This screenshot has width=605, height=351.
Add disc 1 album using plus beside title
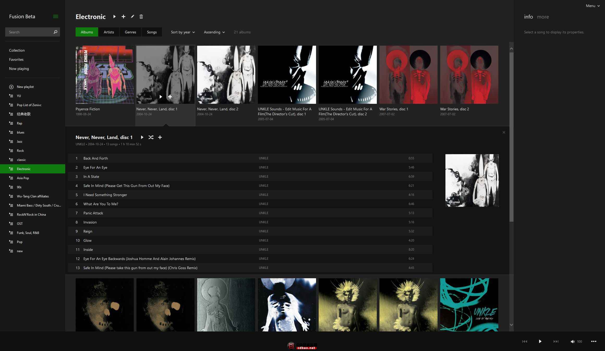click(x=160, y=137)
